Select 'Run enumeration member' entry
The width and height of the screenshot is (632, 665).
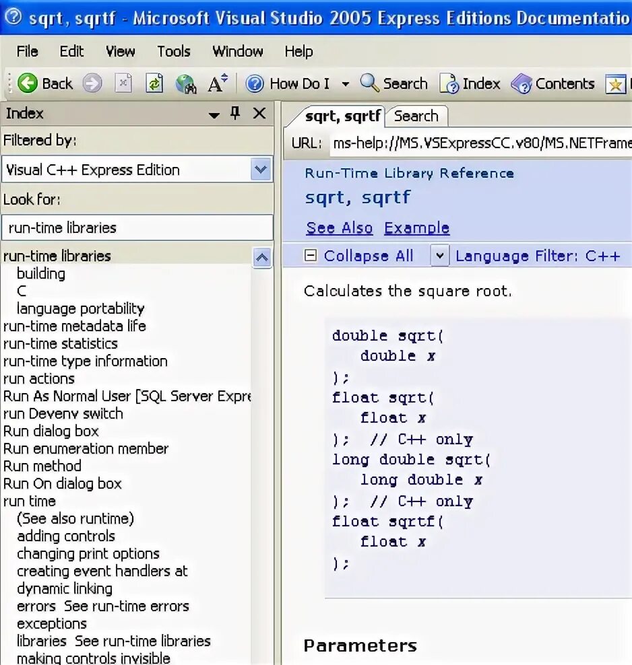click(x=86, y=448)
